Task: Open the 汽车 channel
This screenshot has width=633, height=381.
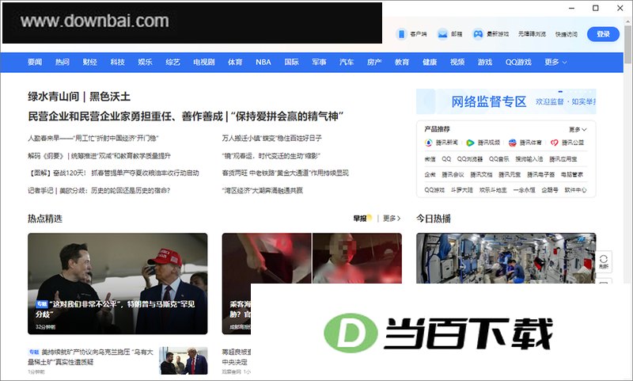Action: (347, 63)
